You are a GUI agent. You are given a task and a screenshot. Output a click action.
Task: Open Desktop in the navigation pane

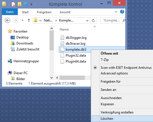22,37
